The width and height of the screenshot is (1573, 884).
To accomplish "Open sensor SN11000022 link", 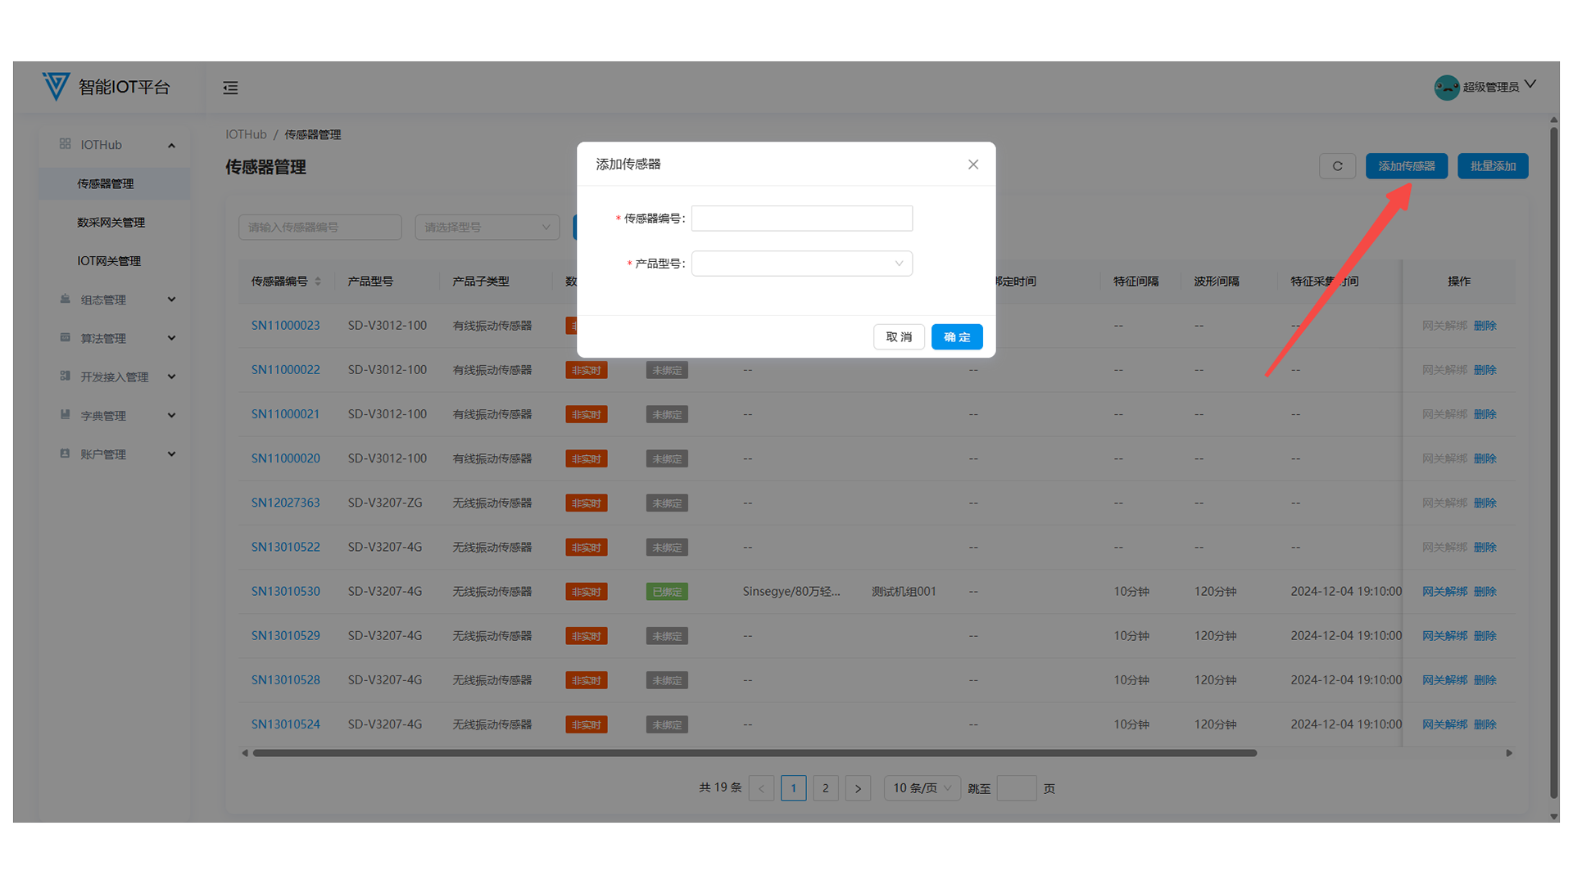I will pyautogui.click(x=285, y=370).
